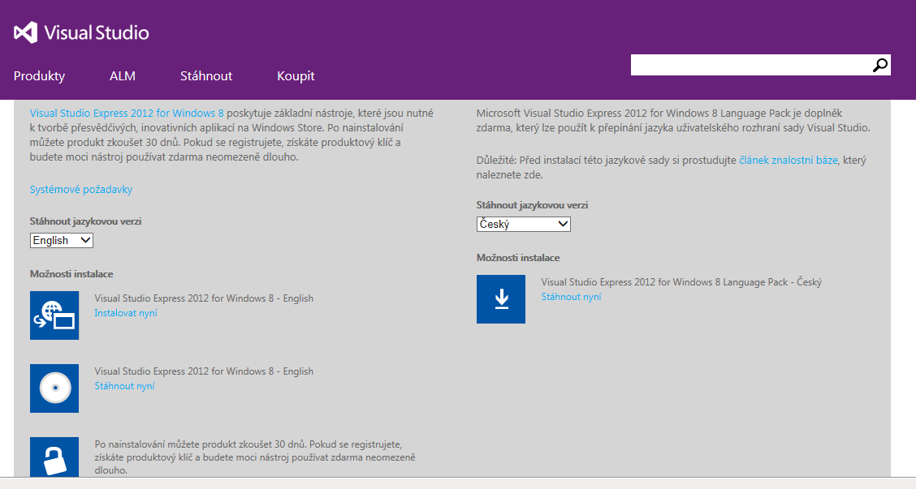The height and width of the screenshot is (489, 916).
Task: Click the 'Po nainstalování' note beside the padlock
Action: click(255, 457)
